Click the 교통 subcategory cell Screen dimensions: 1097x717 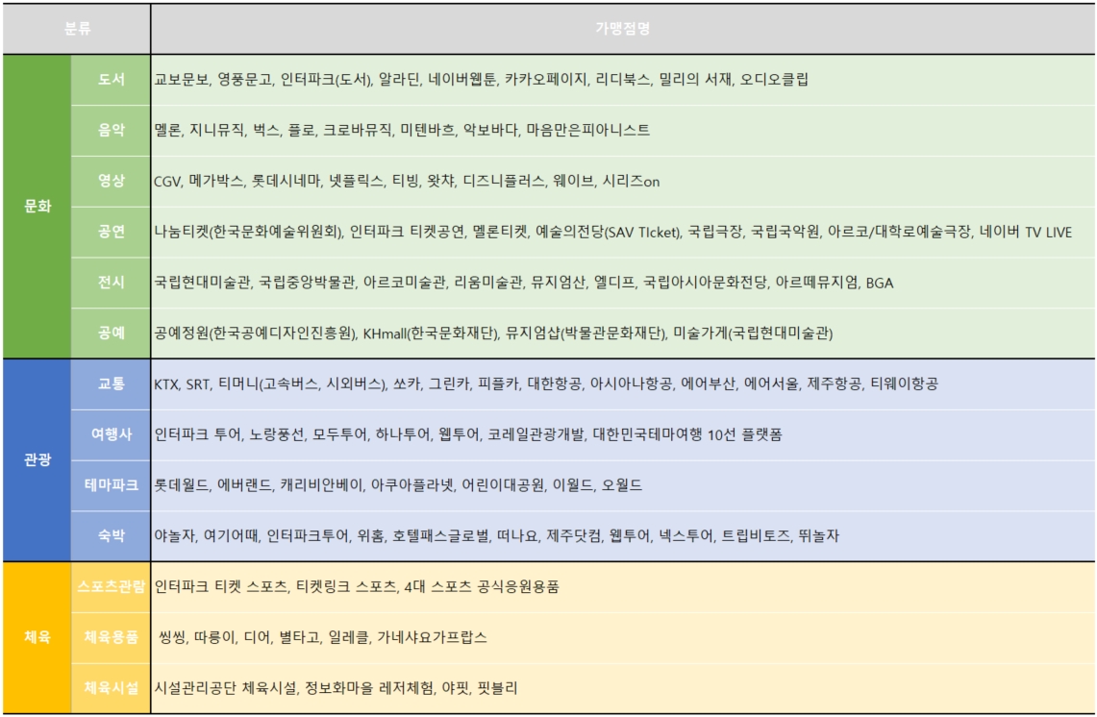click(111, 384)
